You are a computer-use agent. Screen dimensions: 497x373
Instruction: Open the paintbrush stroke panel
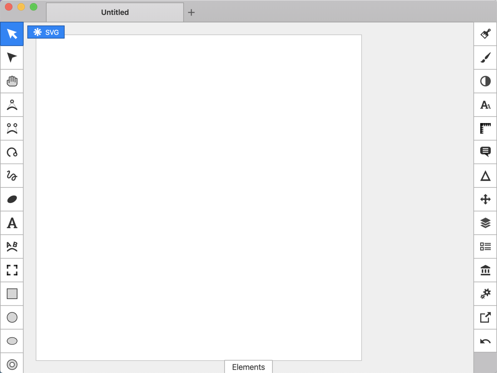coord(485,58)
